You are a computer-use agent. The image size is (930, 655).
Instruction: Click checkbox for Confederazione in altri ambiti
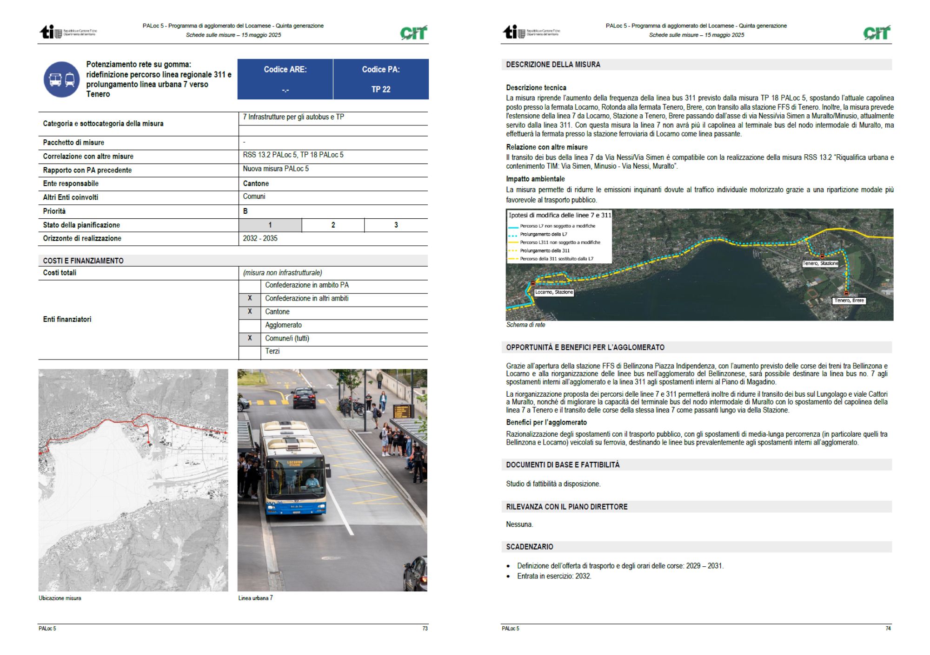250,298
